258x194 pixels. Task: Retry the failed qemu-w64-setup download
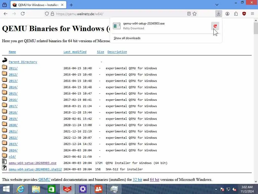215,26
